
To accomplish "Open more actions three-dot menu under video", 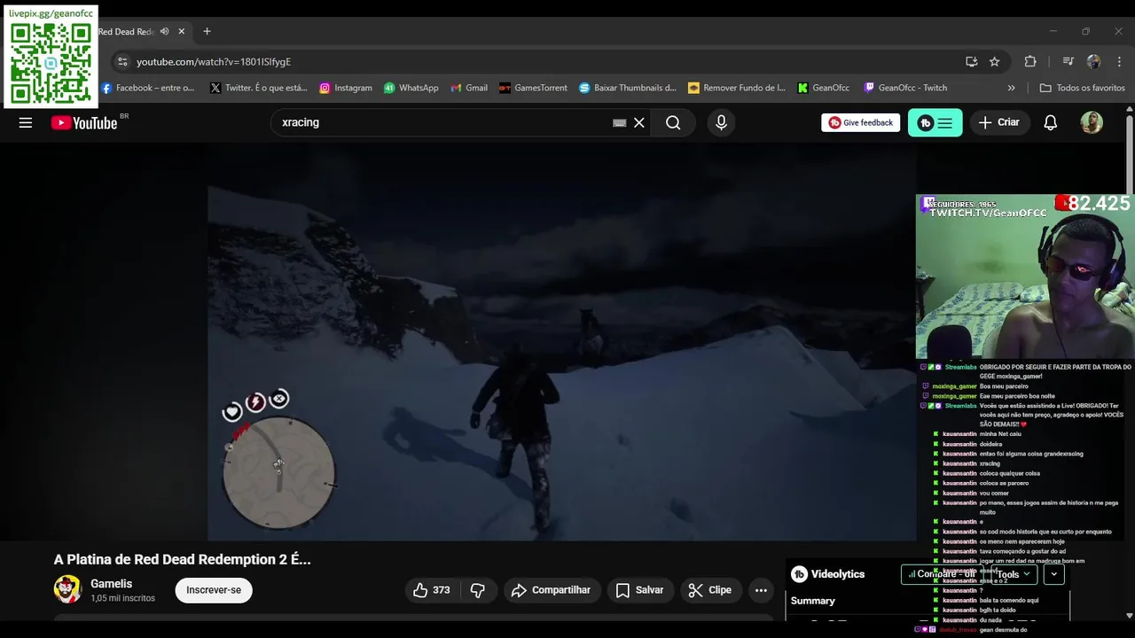I will click(x=761, y=590).
